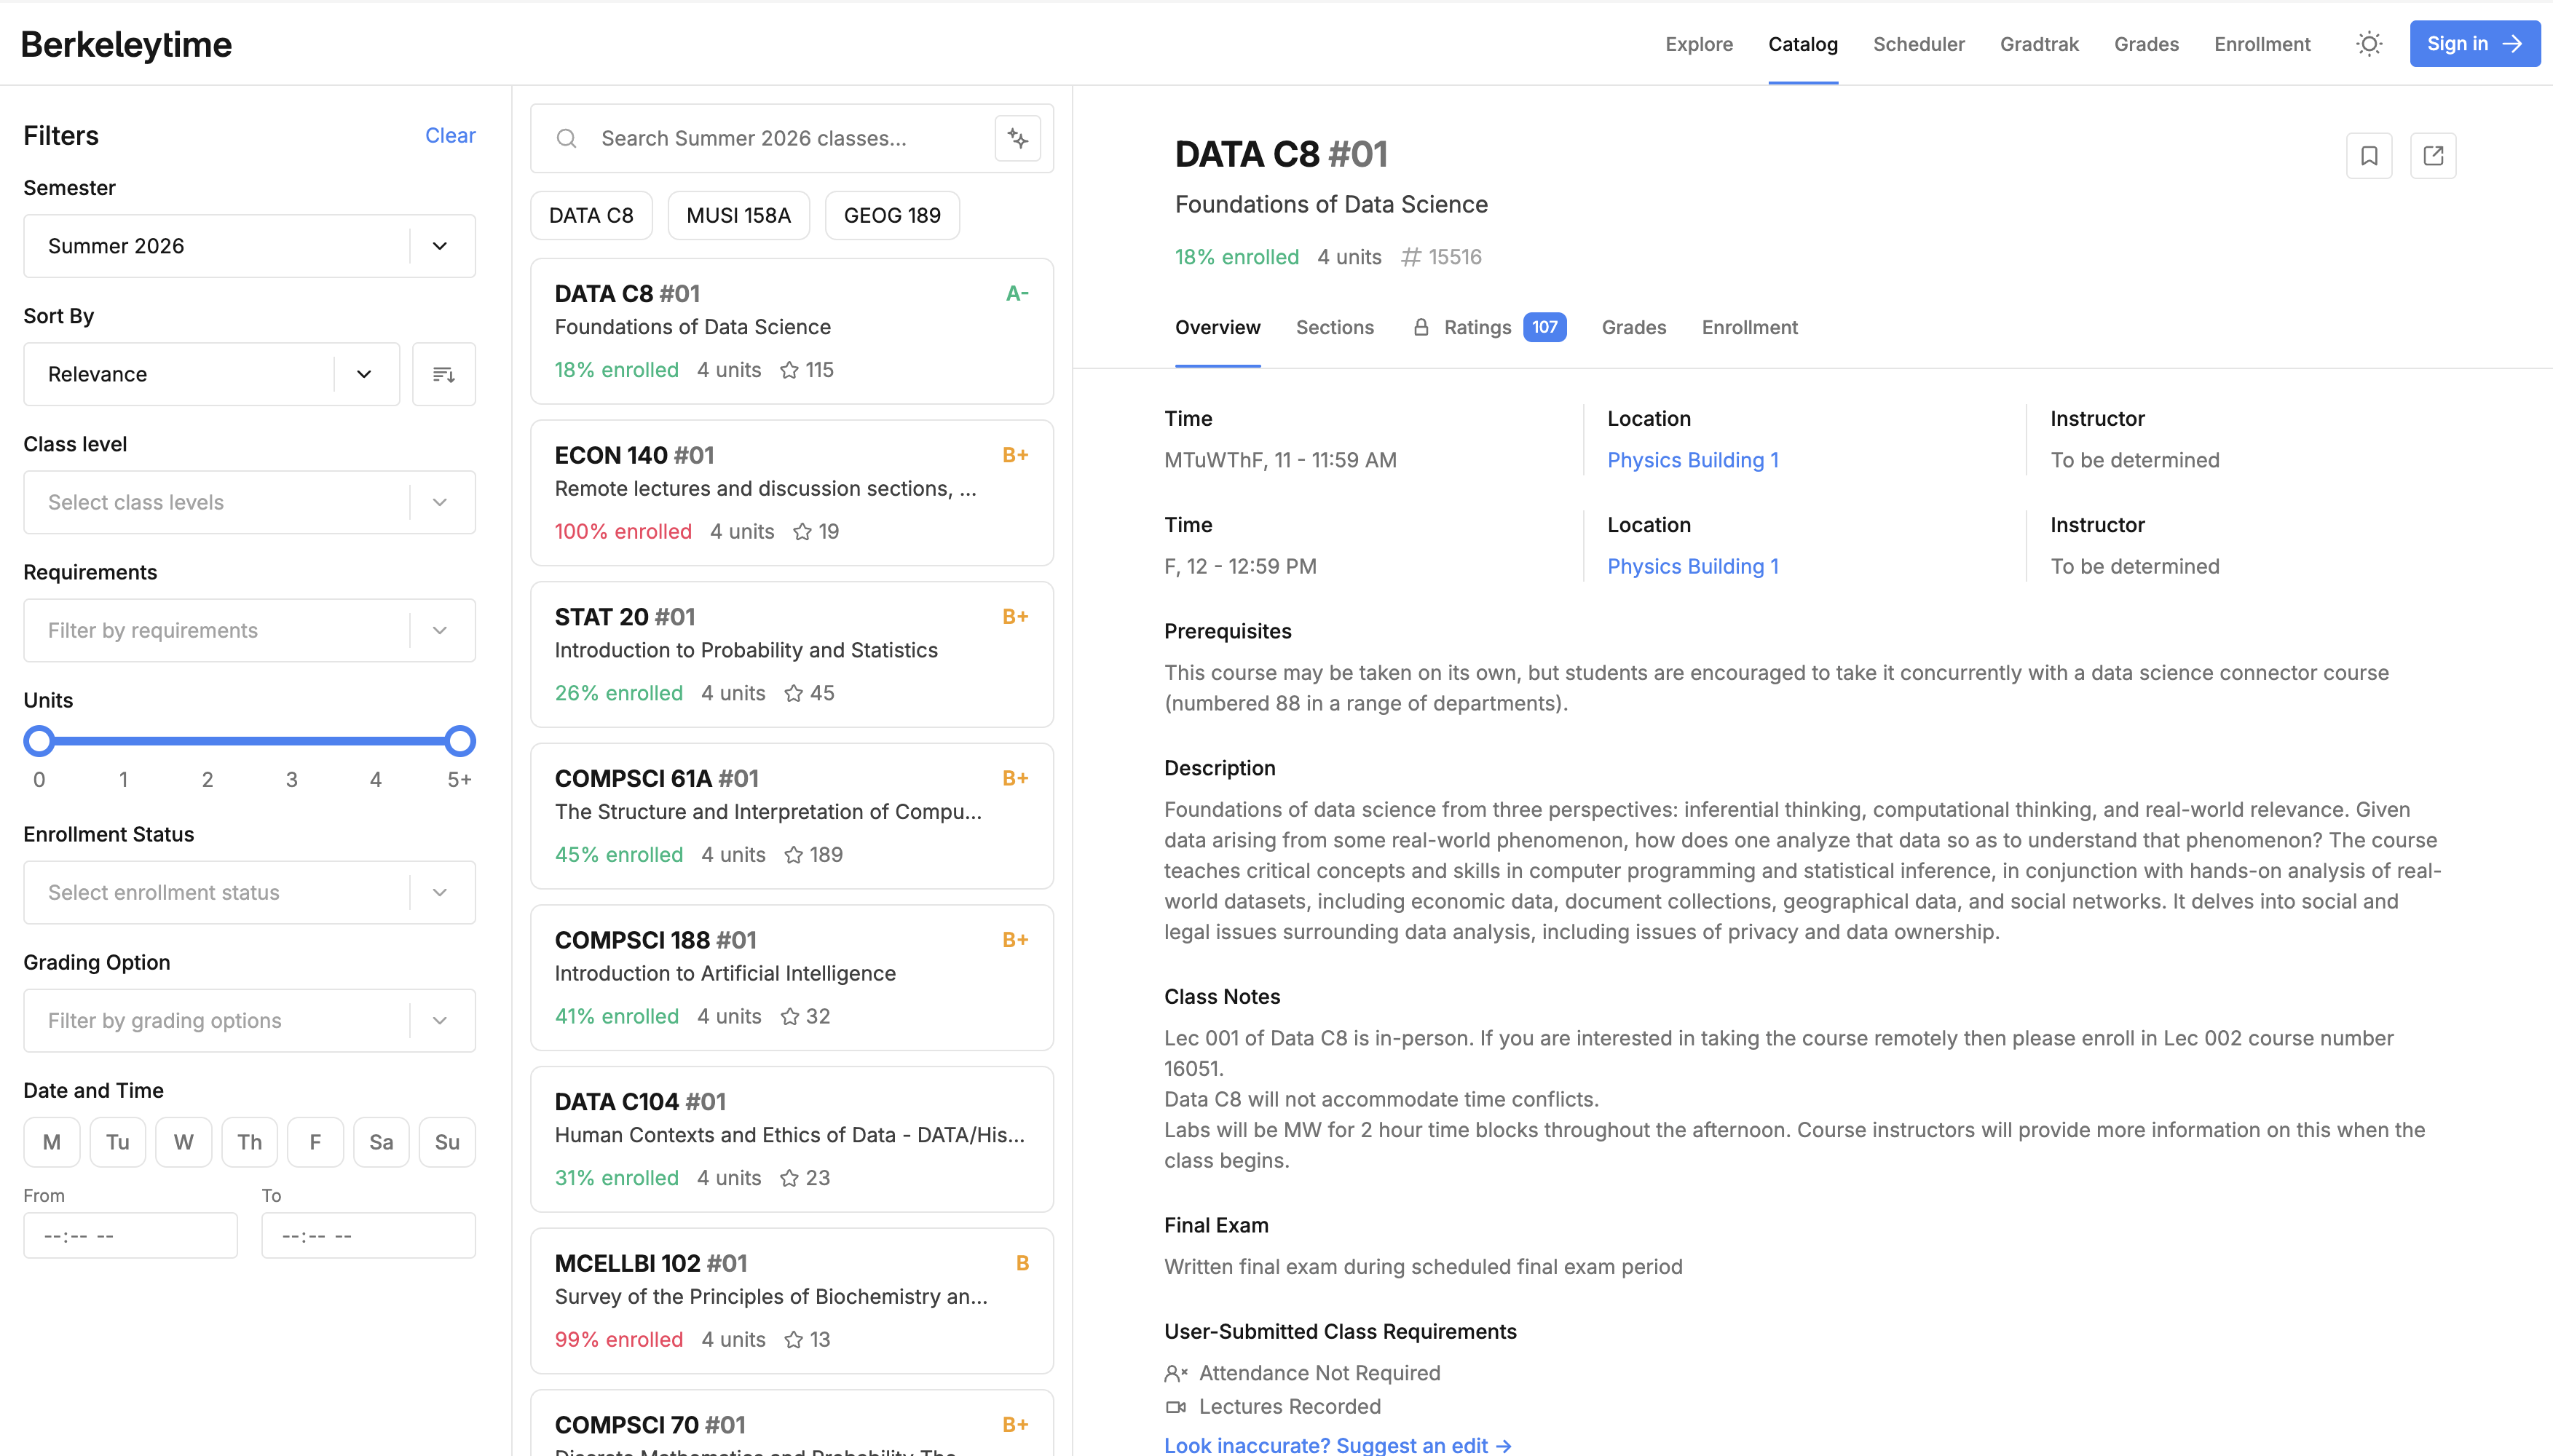This screenshot has width=2553, height=1456.
Task: Click the Units slider minimum handle
Action: (39, 741)
